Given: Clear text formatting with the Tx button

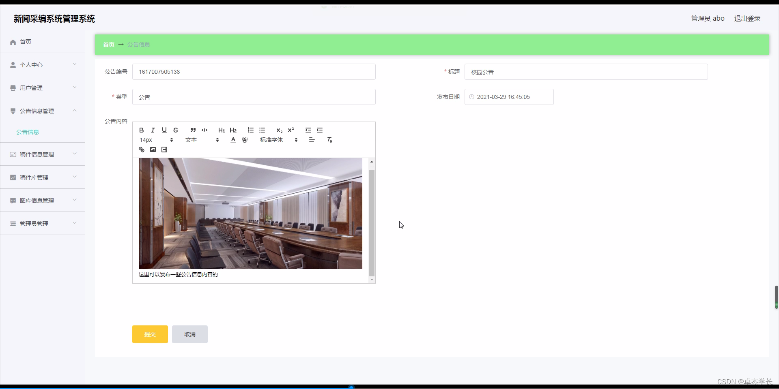Looking at the screenshot, I should [329, 140].
